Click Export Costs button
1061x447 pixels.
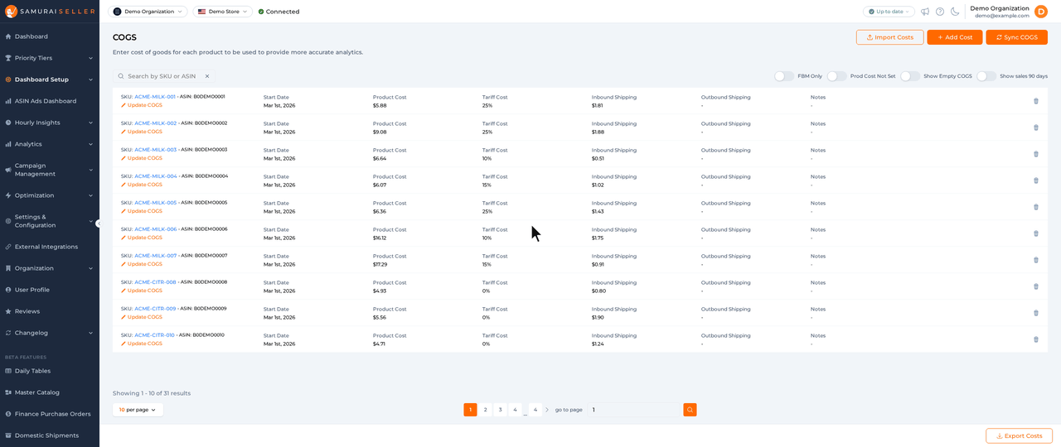click(x=1019, y=435)
